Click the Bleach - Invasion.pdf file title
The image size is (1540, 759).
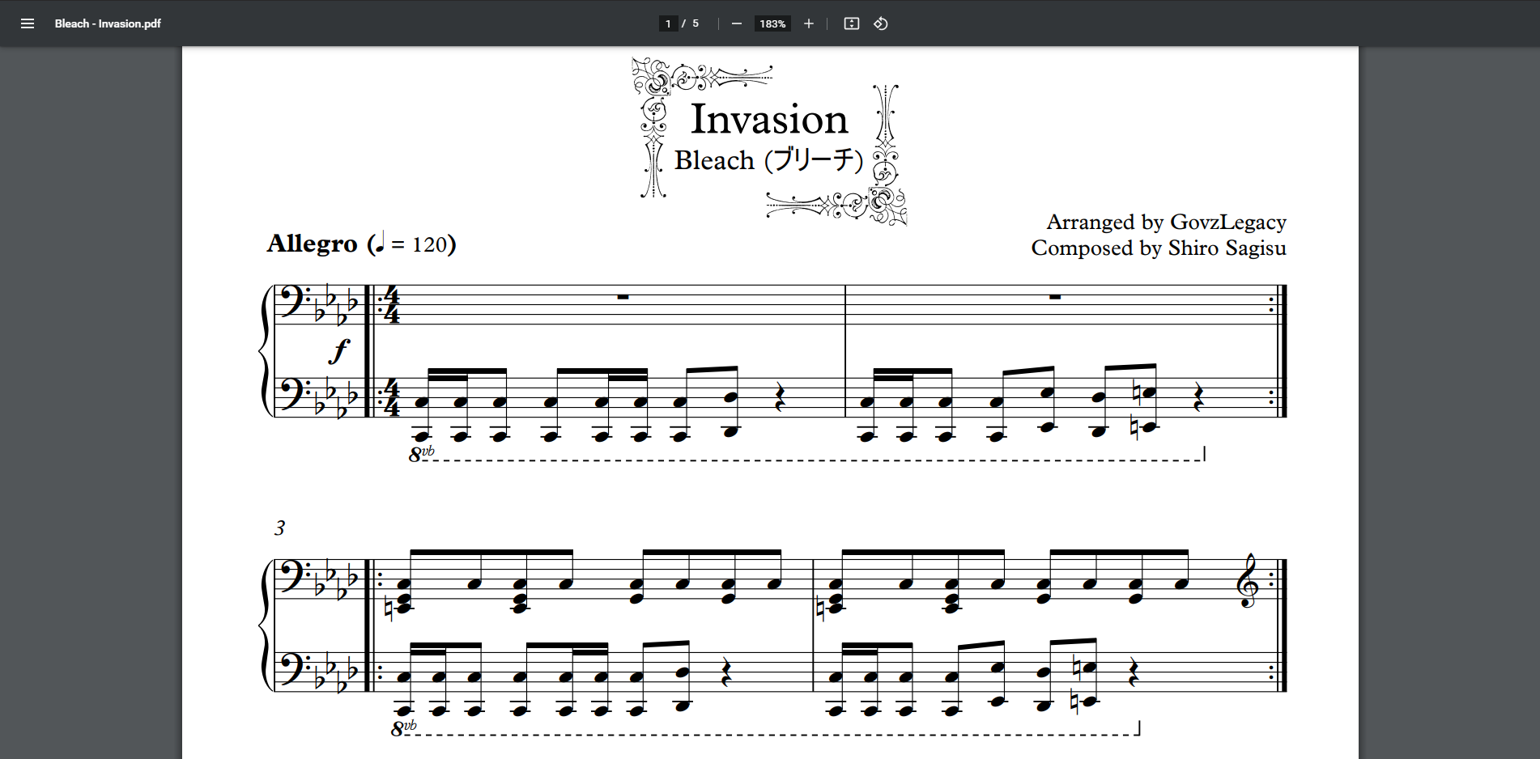pos(108,23)
